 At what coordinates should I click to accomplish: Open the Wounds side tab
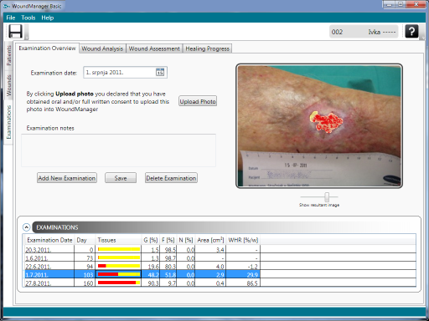[9, 85]
